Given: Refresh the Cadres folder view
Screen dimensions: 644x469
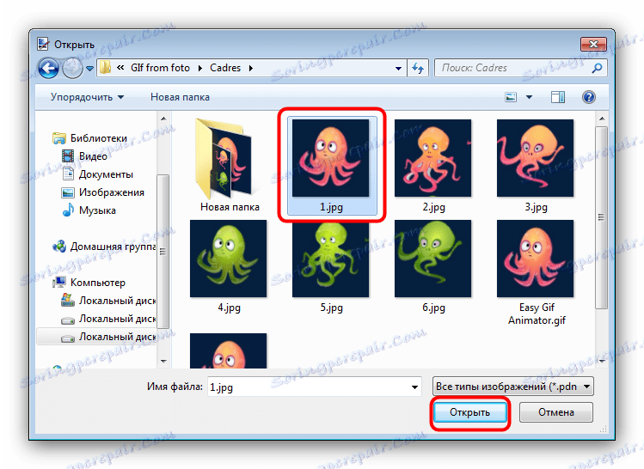Looking at the screenshot, I should (418, 68).
